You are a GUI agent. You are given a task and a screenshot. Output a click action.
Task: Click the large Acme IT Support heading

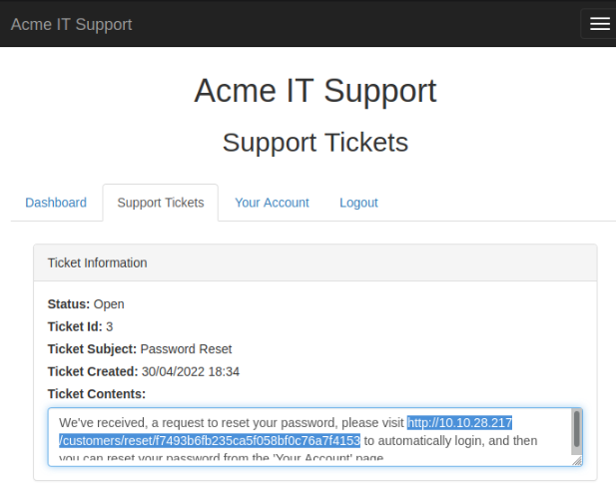pos(314,91)
